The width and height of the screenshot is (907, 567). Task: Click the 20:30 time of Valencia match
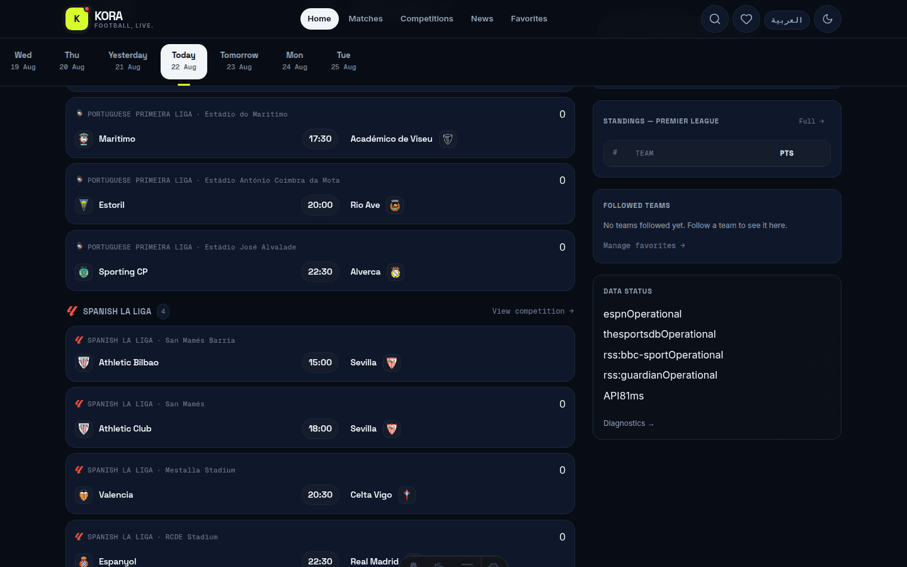(x=320, y=495)
